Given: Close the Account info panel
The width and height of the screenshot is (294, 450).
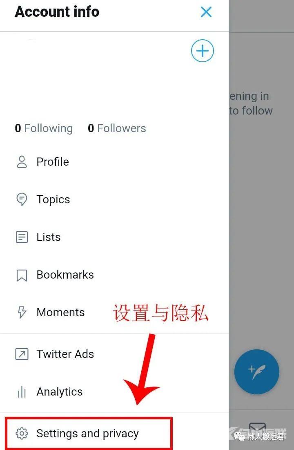Looking at the screenshot, I should (x=206, y=12).
